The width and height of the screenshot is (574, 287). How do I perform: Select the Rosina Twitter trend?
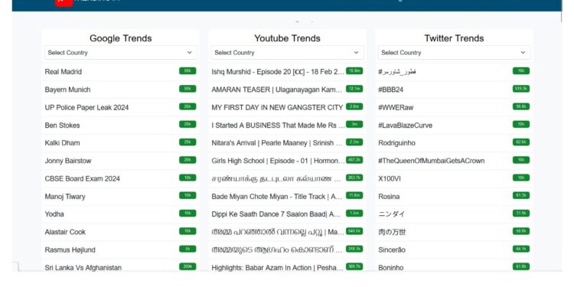[389, 197]
